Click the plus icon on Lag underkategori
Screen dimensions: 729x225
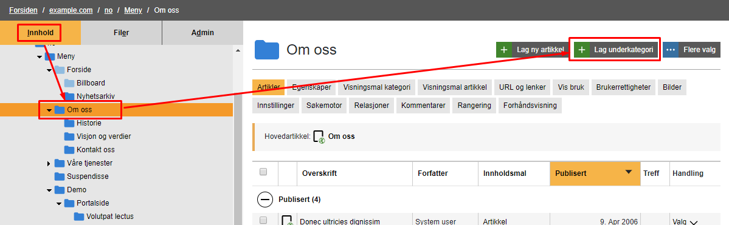click(582, 50)
